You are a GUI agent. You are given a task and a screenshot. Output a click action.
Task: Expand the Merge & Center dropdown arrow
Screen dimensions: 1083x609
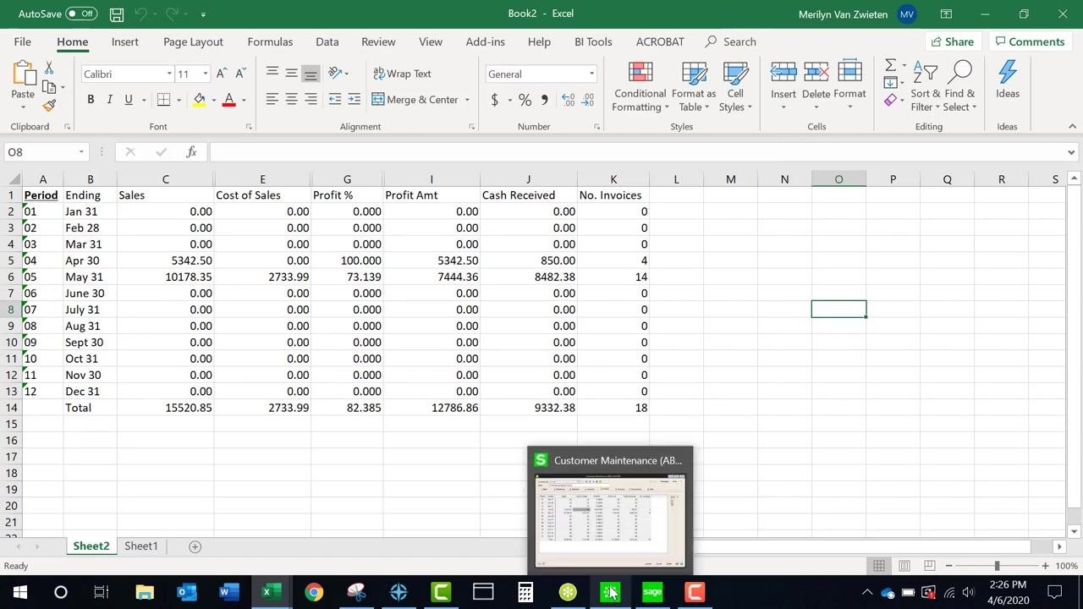coord(467,100)
